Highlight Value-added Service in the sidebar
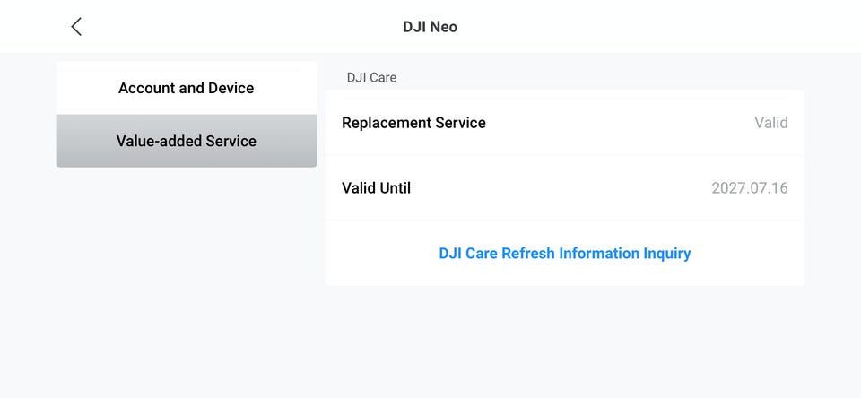 (x=187, y=141)
